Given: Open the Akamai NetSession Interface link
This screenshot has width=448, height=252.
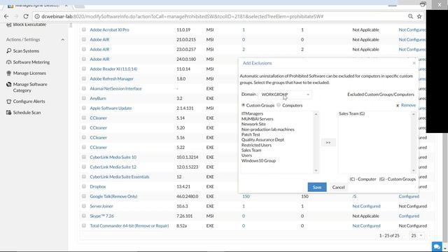Looking at the screenshot, I should [115, 89].
